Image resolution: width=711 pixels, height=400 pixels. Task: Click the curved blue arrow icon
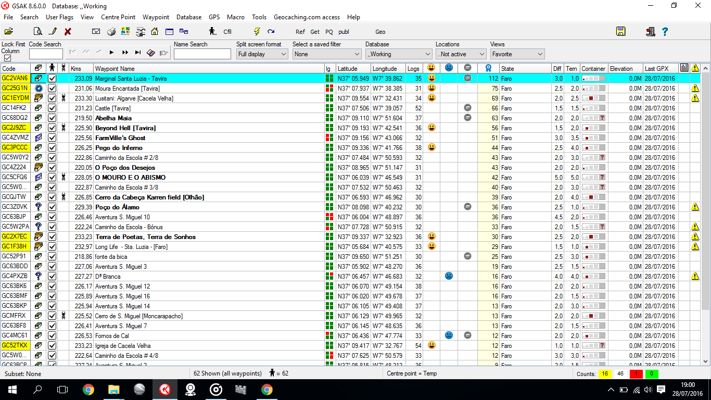(271, 32)
